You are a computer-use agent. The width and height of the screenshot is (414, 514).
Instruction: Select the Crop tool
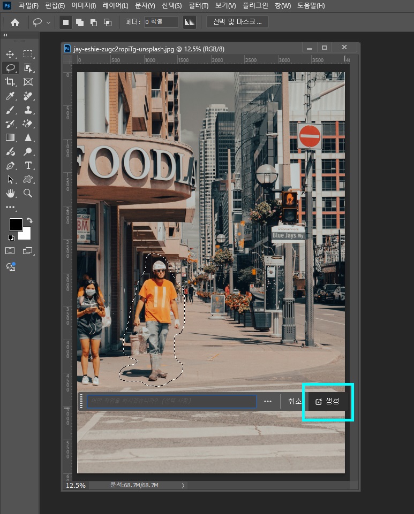coord(10,82)
